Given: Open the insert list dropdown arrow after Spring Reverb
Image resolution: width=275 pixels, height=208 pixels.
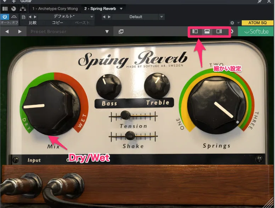Looking at the screenshot, I should coord(121,9).
